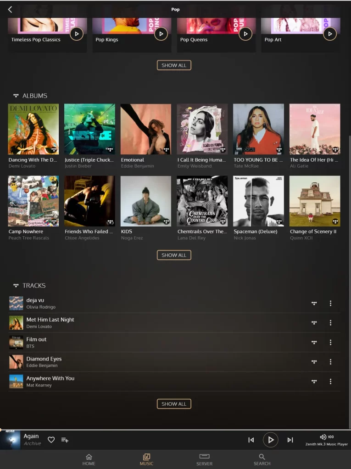Click the Tidal icon beside ALBUMS heading
The height and width of the screenshot is (469, 351).
click(16, 96)
